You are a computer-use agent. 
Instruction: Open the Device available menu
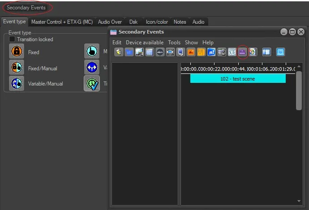pyautogui.click(x=145, y=43)
